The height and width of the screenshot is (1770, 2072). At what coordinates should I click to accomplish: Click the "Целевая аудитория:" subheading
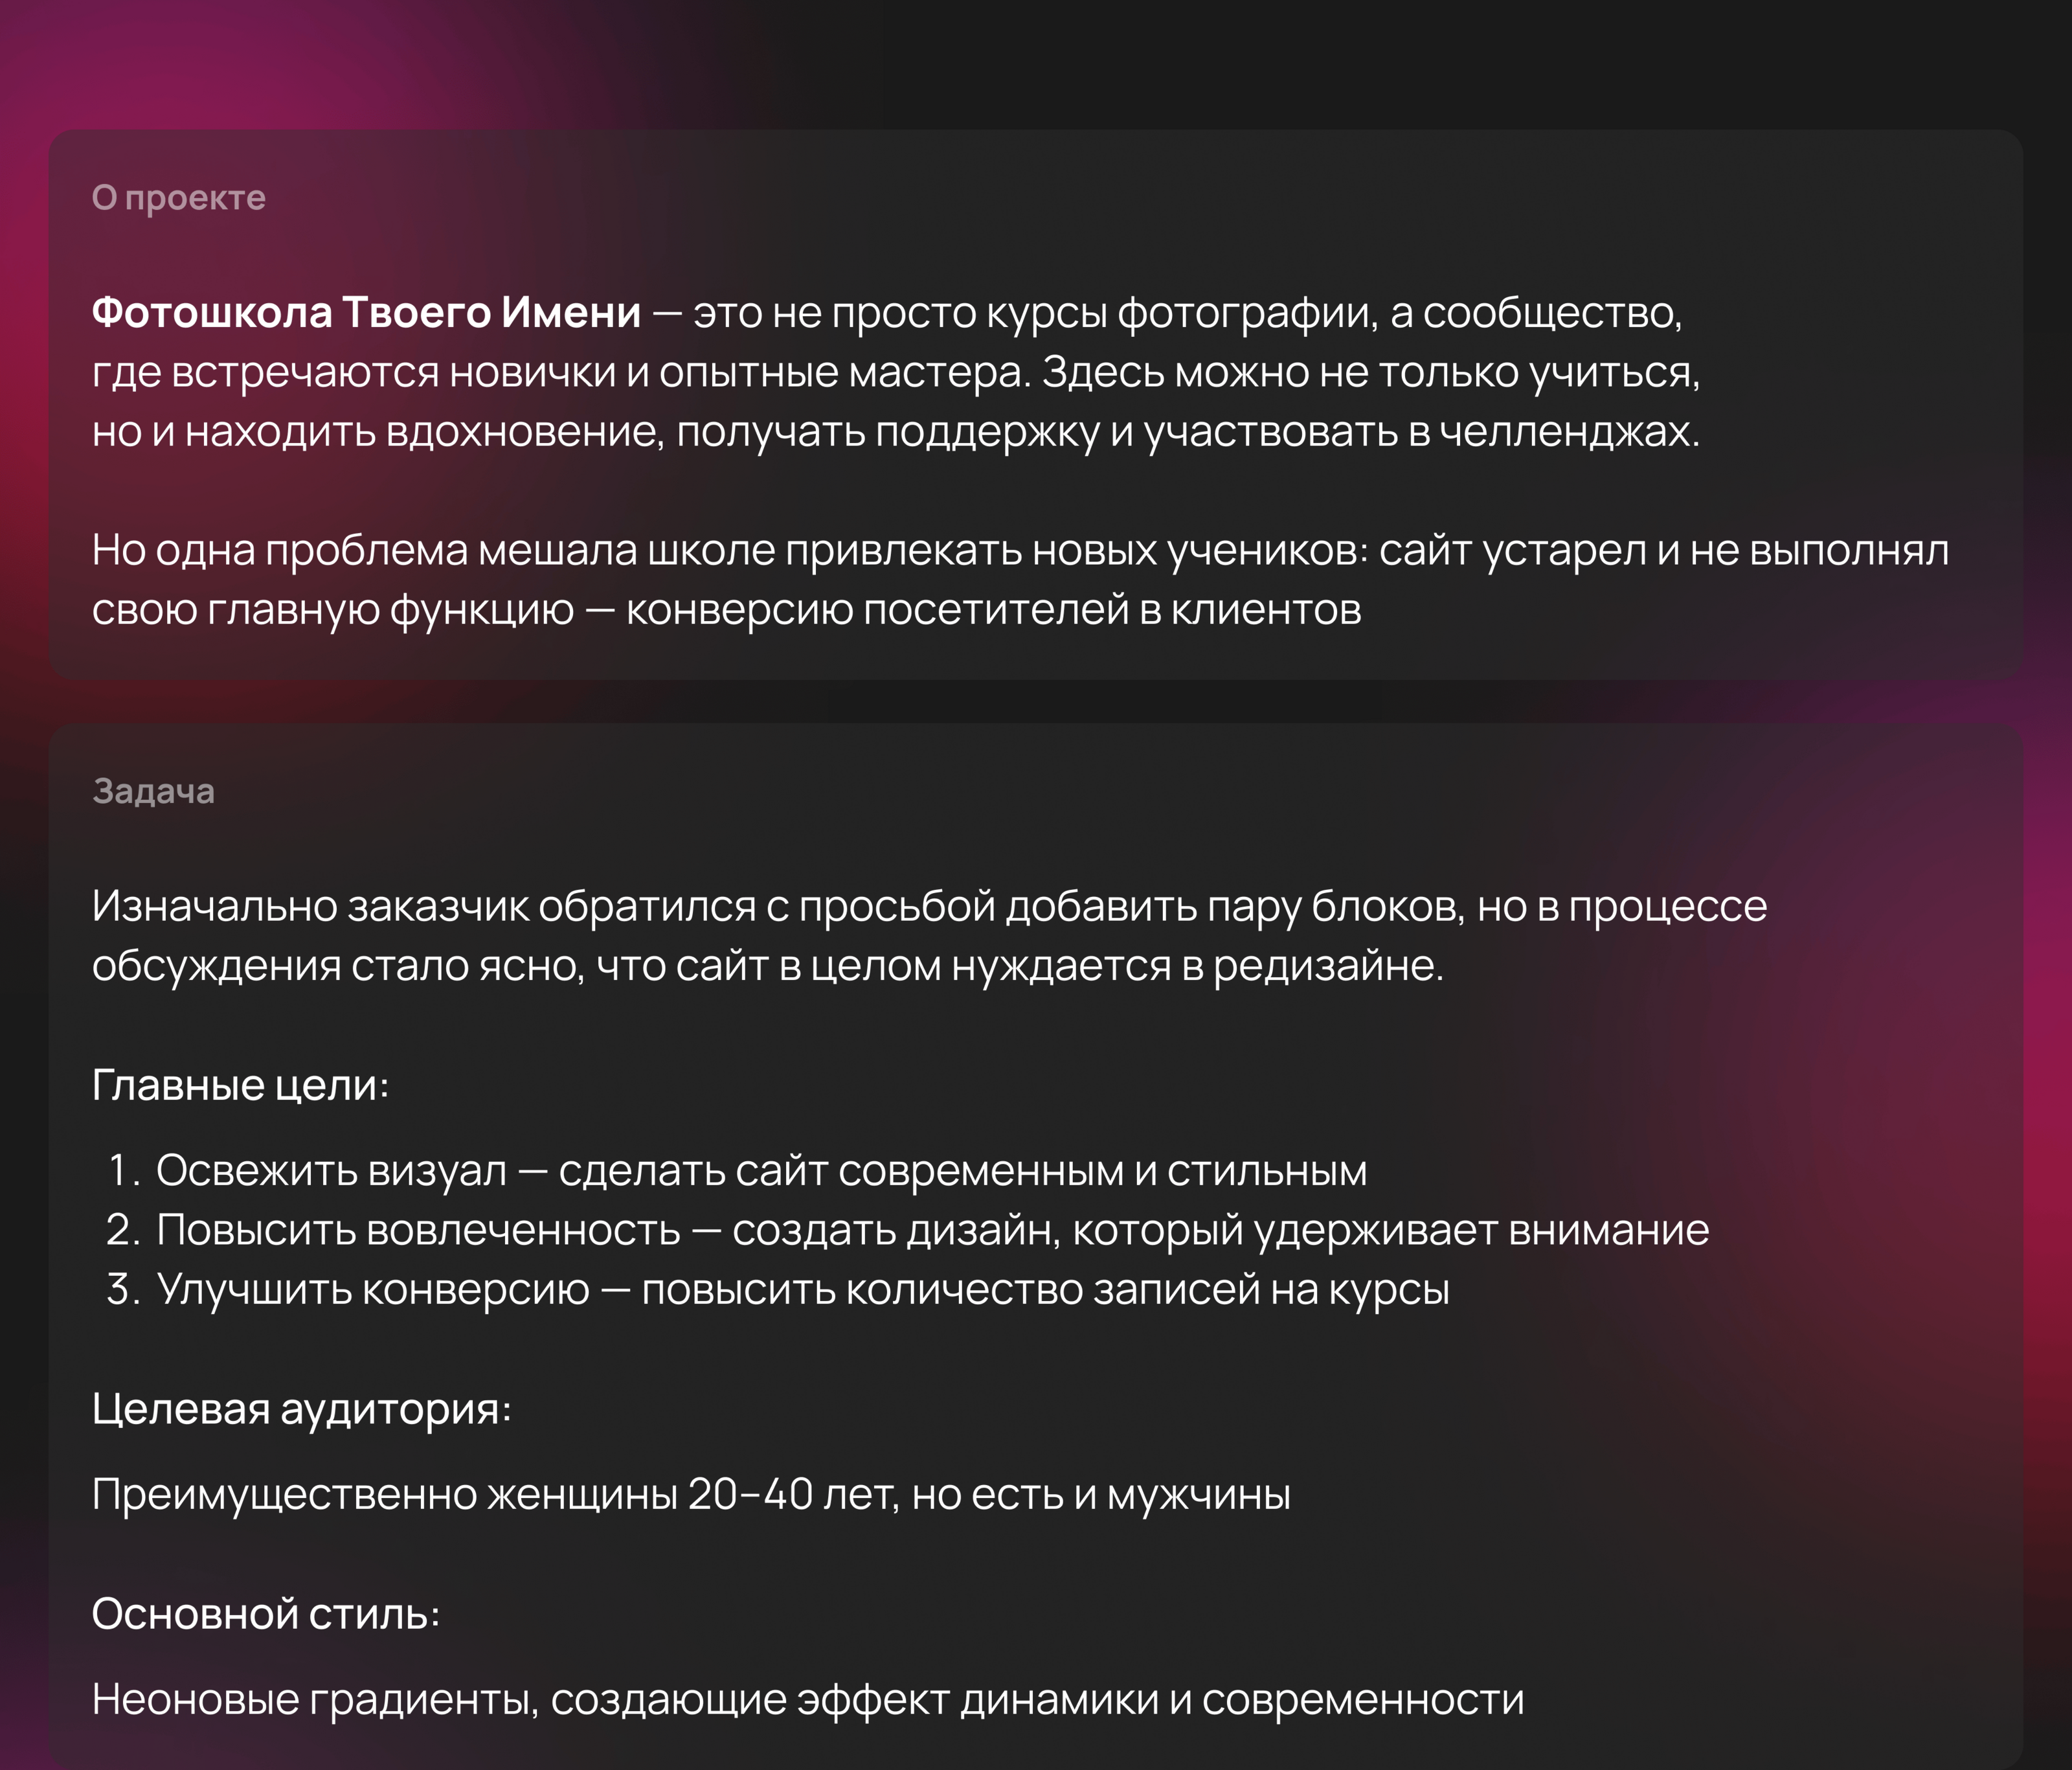tap(301, 1409)
